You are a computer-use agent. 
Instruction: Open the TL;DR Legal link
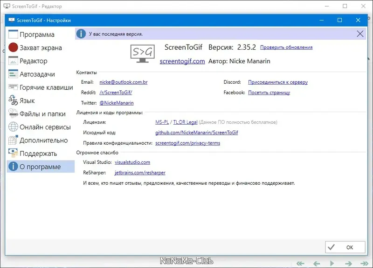tap(185, 122)
